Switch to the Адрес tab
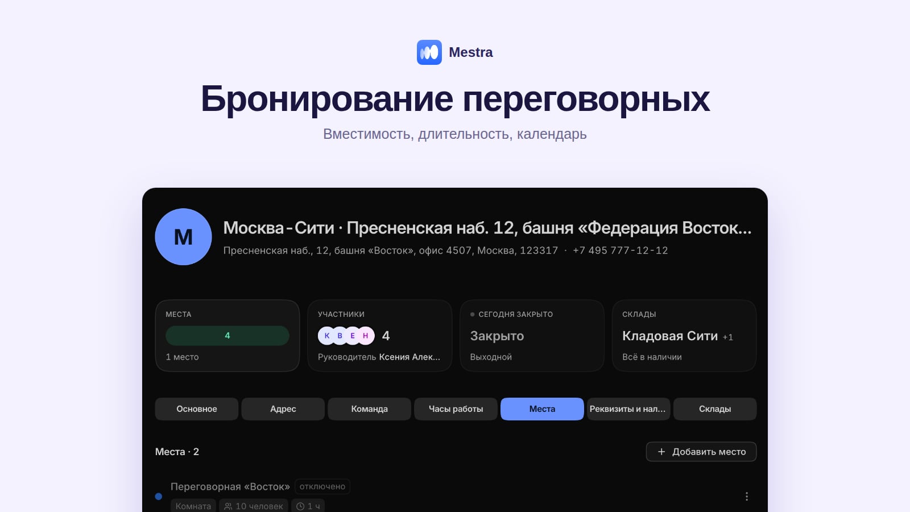This screenshot has height=512, width=910. (283, 409)
